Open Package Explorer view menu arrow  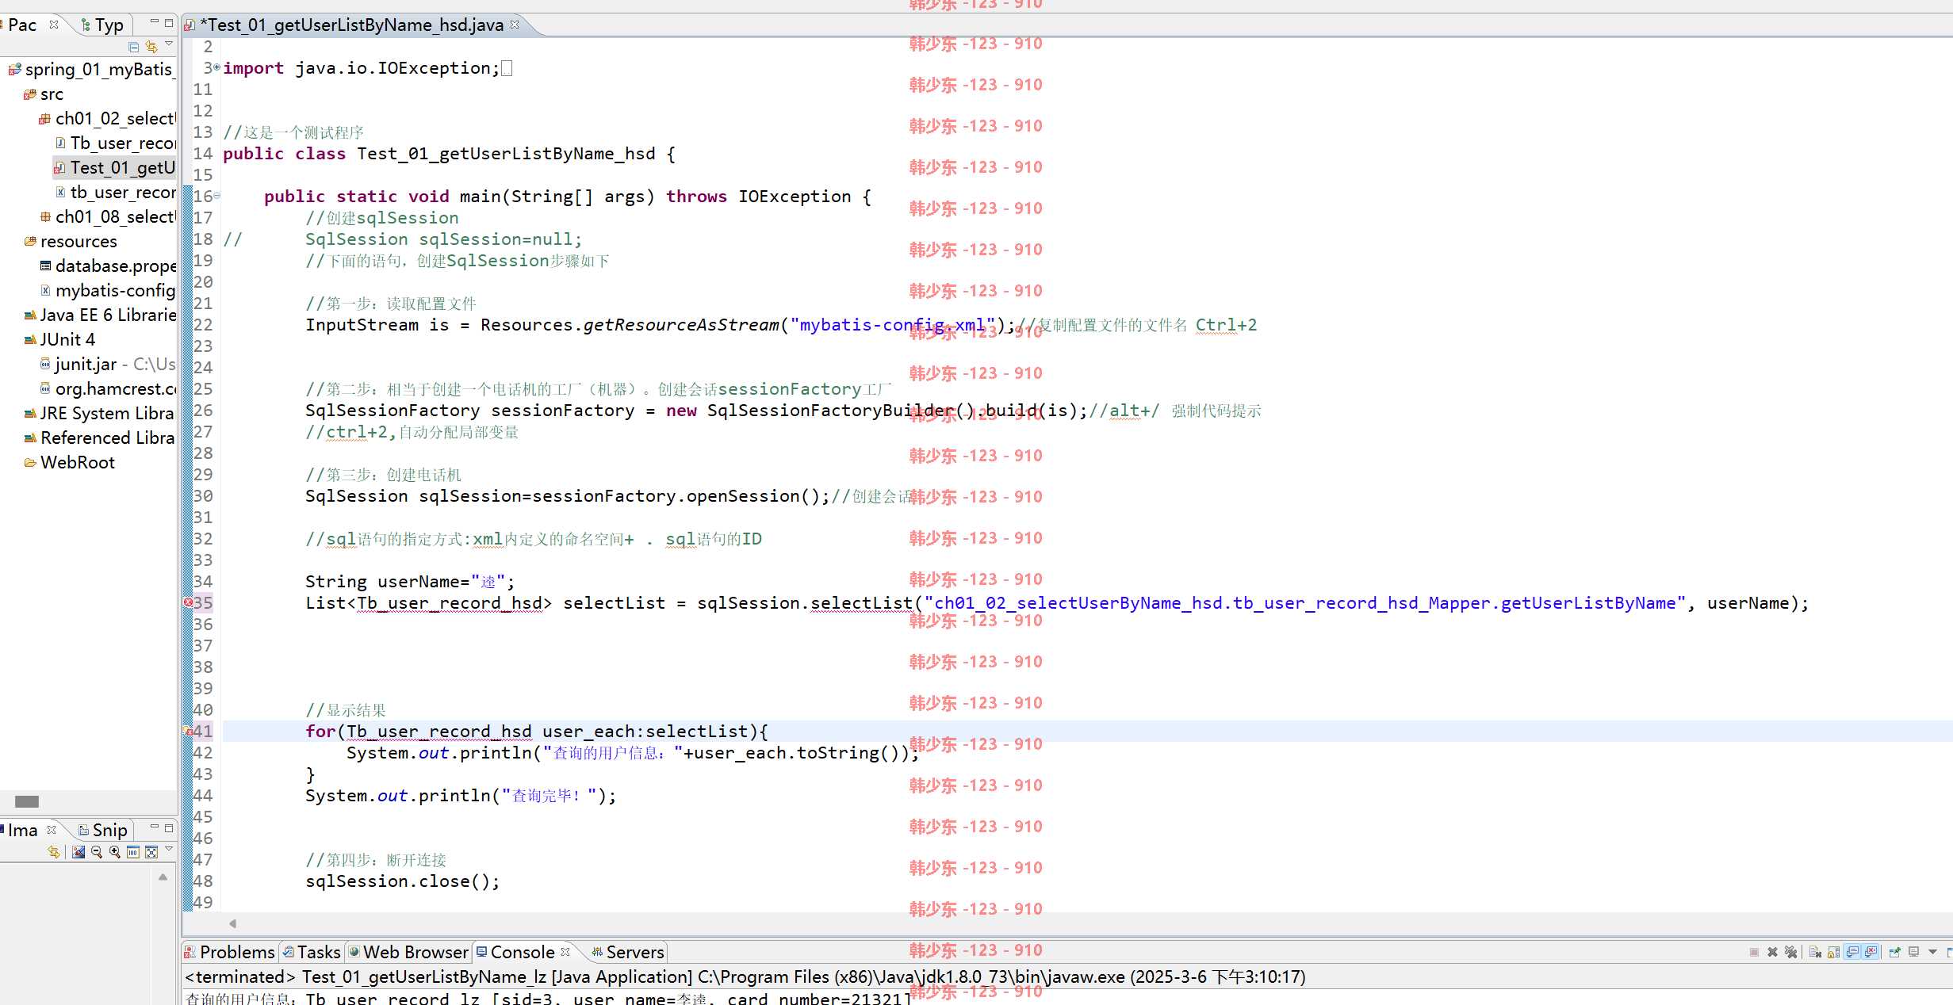(x=169, y=44)
